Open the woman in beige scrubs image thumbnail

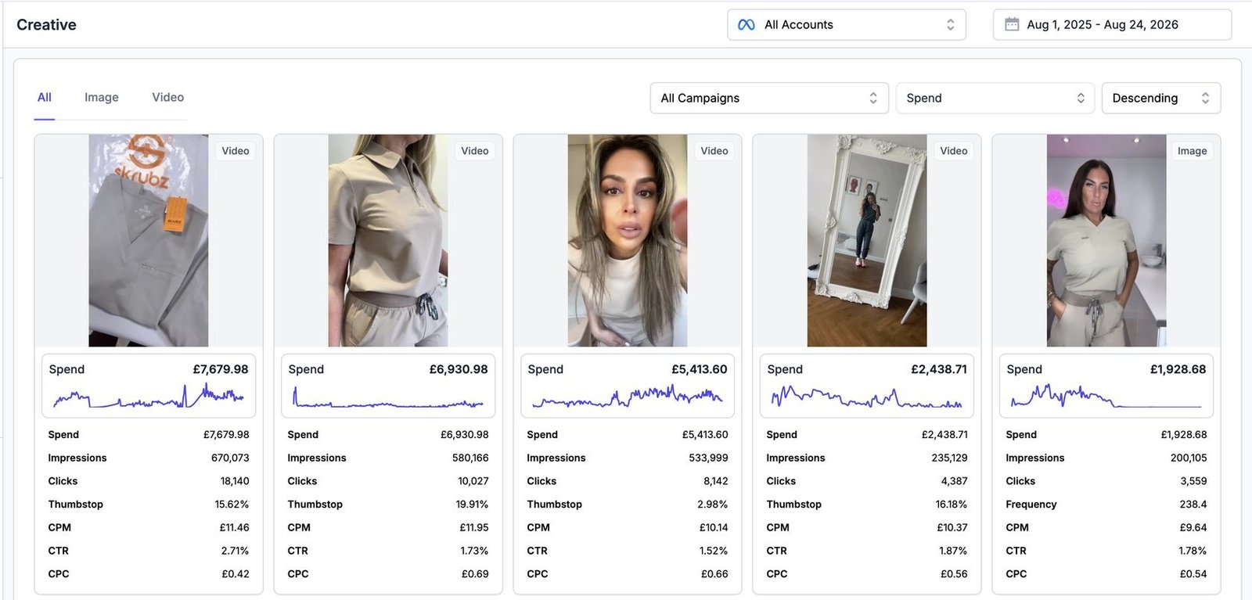click(1106, 240)
